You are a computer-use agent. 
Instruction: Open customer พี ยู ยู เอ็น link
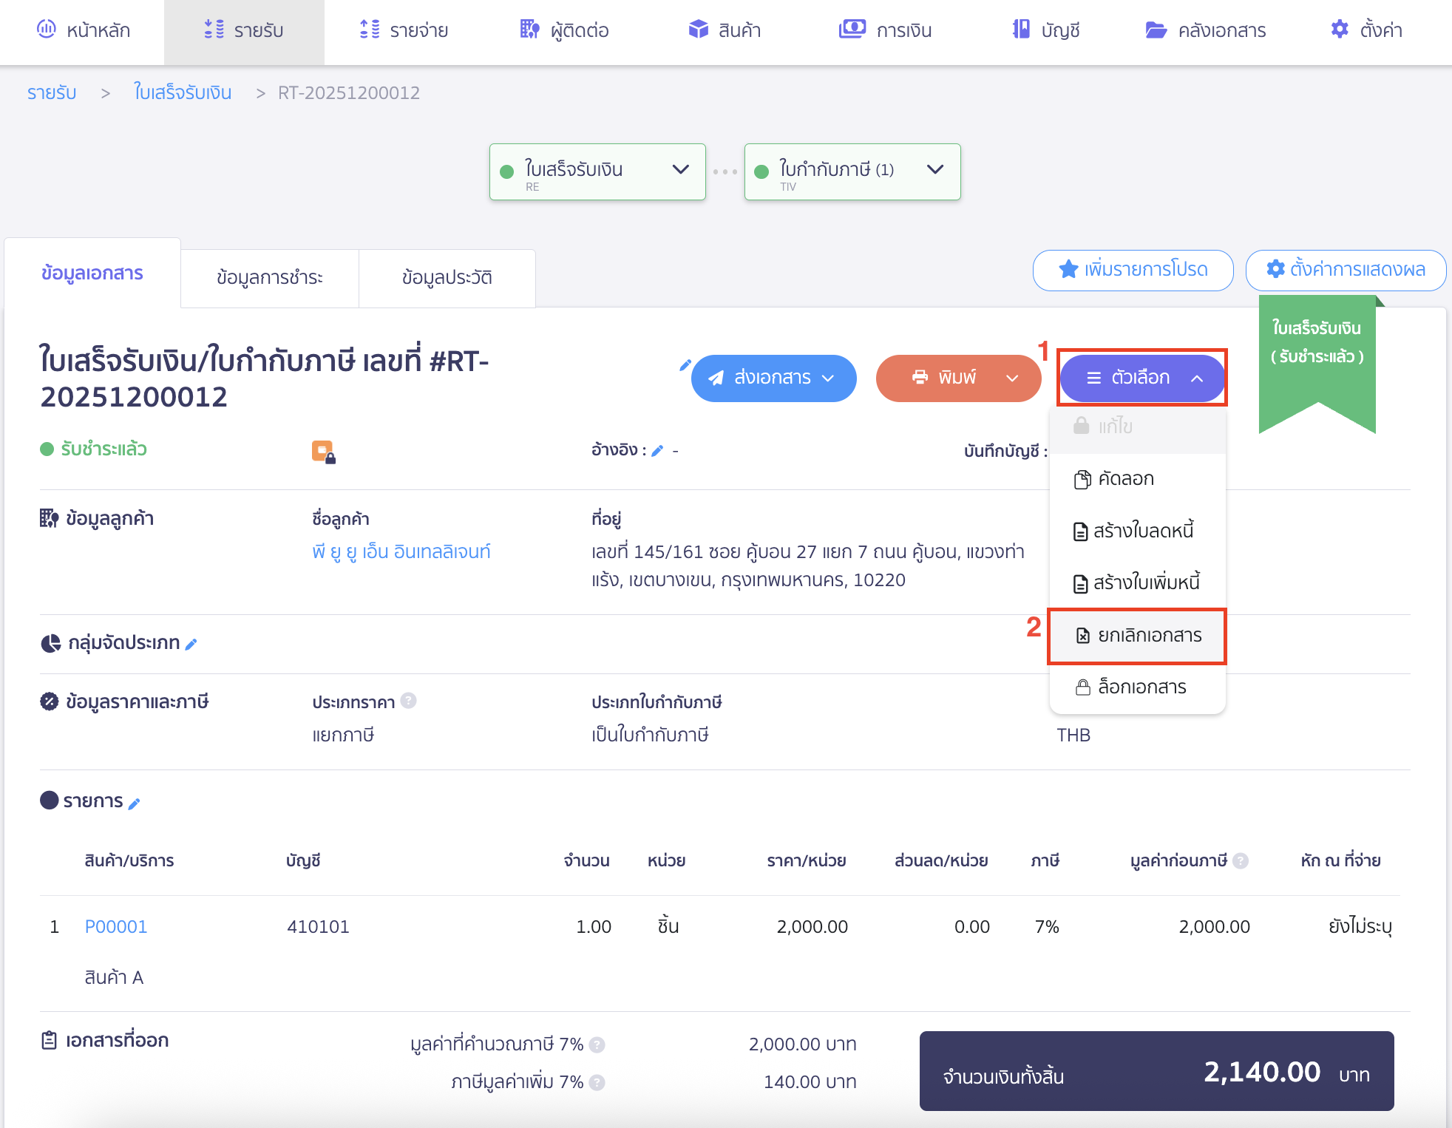tap(401, 551)
